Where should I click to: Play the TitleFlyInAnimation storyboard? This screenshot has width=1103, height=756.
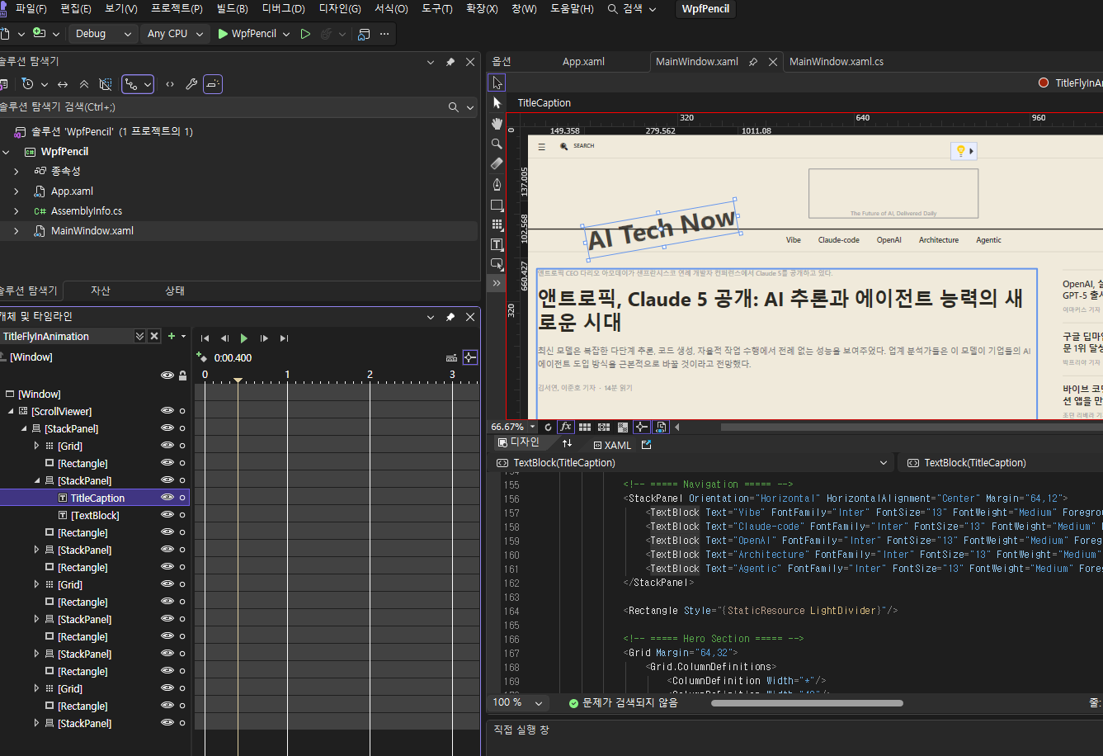coord(243,338)
